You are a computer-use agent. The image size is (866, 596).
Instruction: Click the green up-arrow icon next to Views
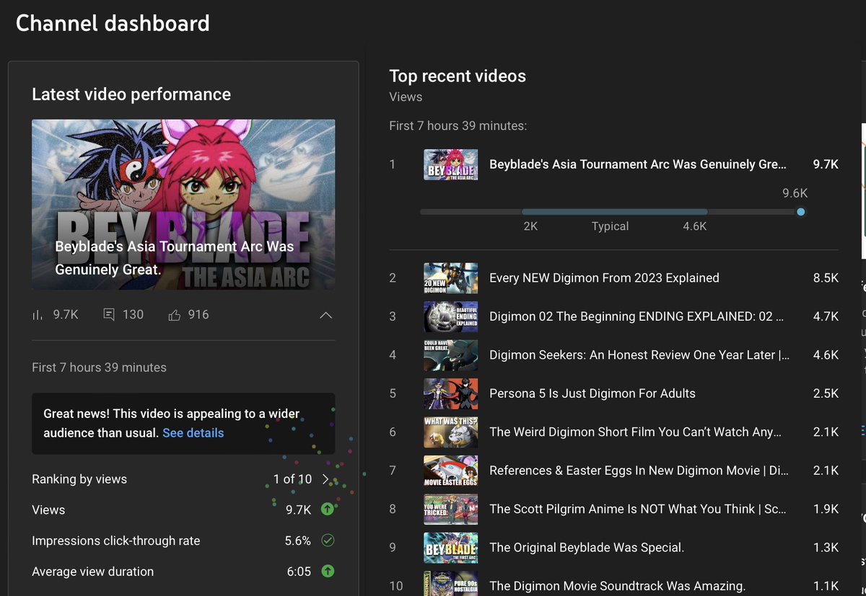[x=328, y=510]
